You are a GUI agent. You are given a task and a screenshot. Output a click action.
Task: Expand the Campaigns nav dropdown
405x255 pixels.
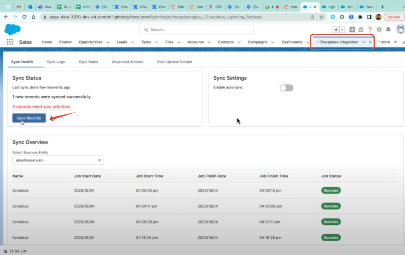[273, 42]
